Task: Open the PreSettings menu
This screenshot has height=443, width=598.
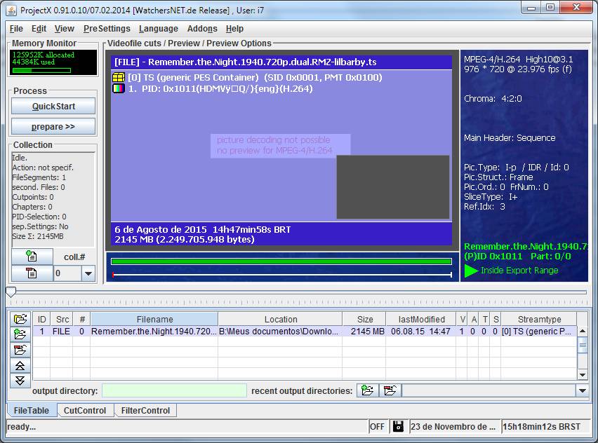Action: (107, 29)
